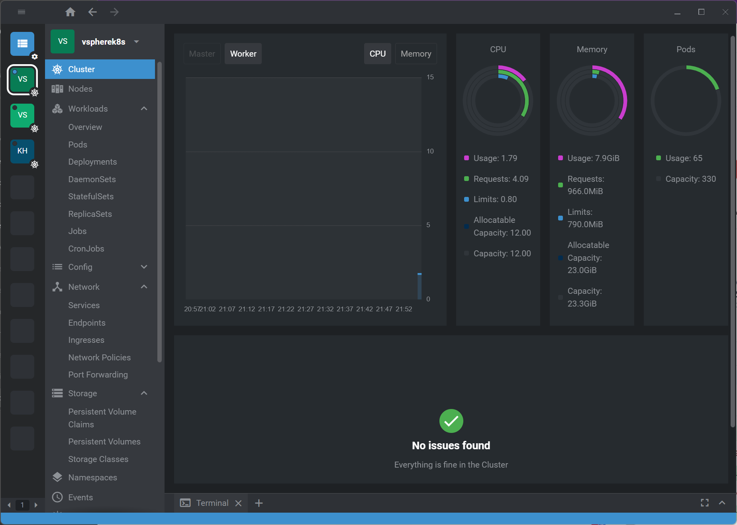Image resolution: width=737 pixels, height=525 pixels.
Task: Click CPU Limits 0.80 legend swatch
Action: coord(467,199)
